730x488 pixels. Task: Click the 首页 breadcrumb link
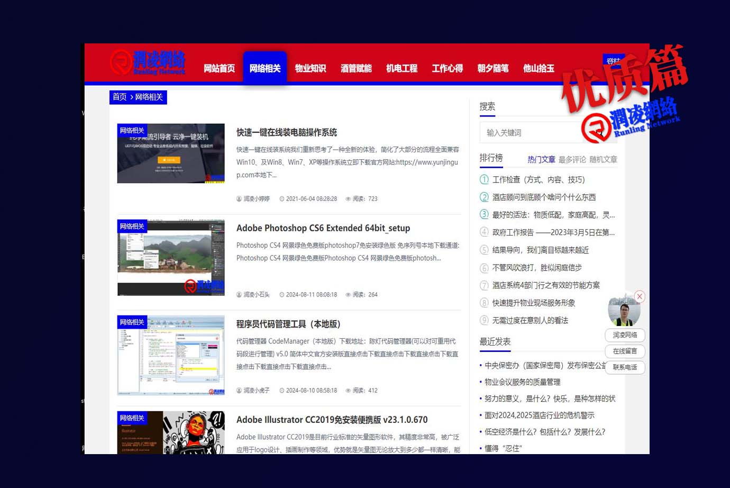coord(120,97)
